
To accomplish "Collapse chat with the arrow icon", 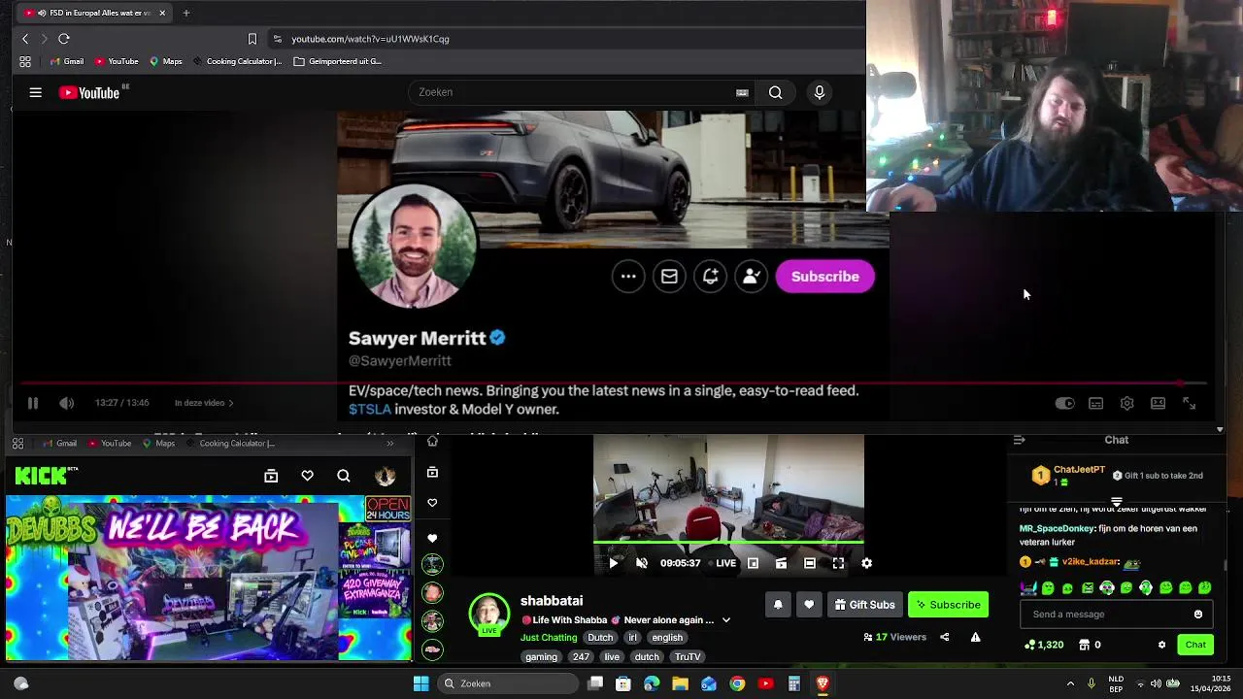I will 1019,441.
